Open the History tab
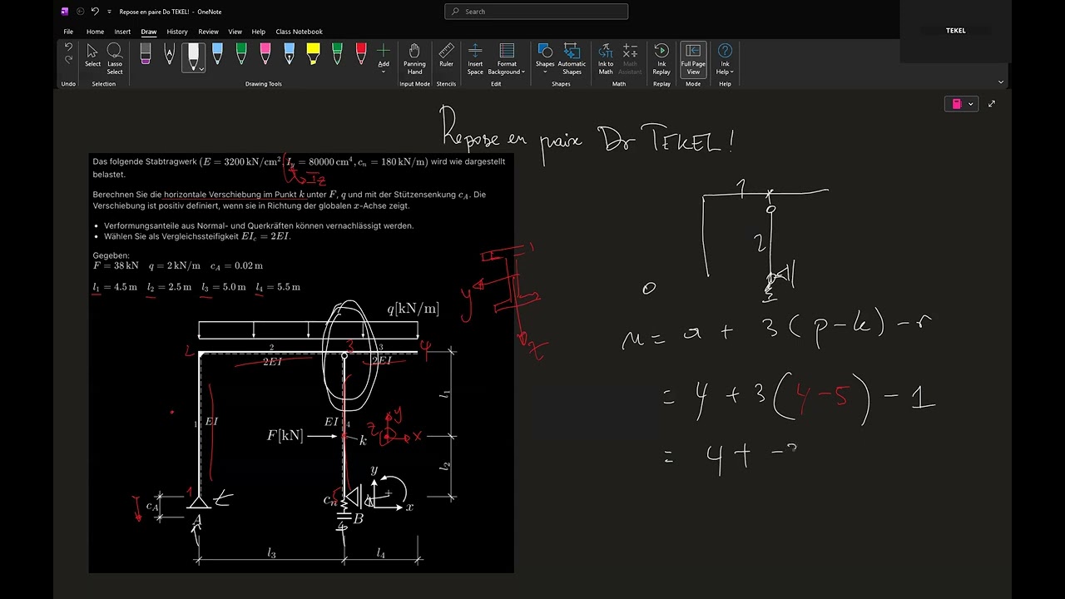Image resolution: width=1065 pixels, height=599 pixels. (x=177, y=32)
